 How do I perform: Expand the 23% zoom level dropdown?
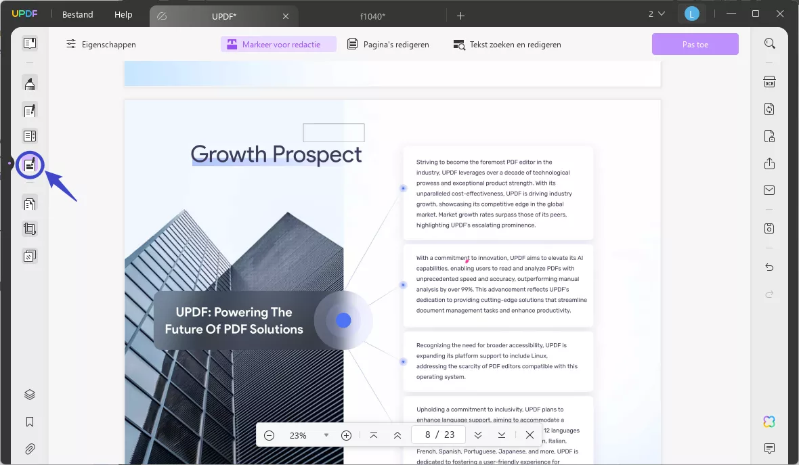click(326, 435)
